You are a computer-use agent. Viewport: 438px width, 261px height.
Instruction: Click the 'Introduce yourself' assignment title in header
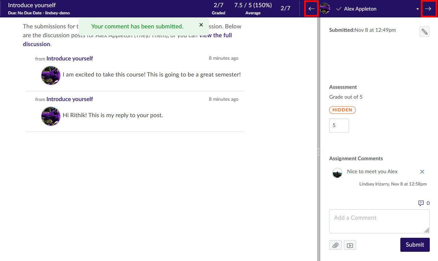(32, 5)
